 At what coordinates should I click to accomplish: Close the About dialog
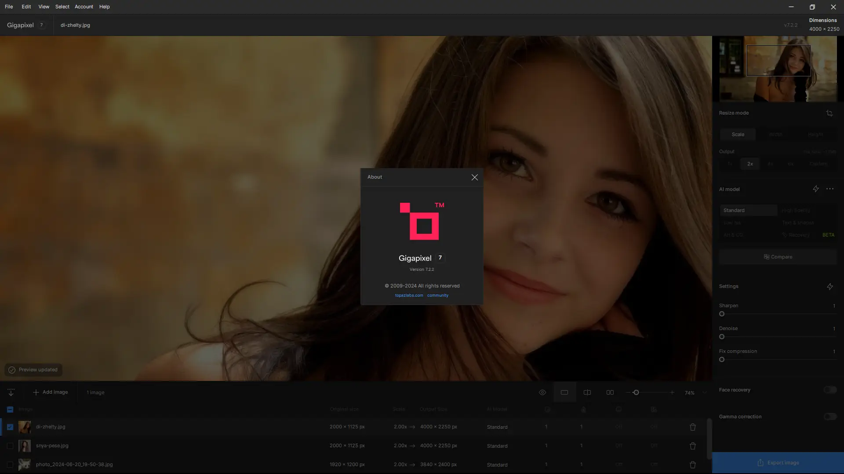point(474,177)
